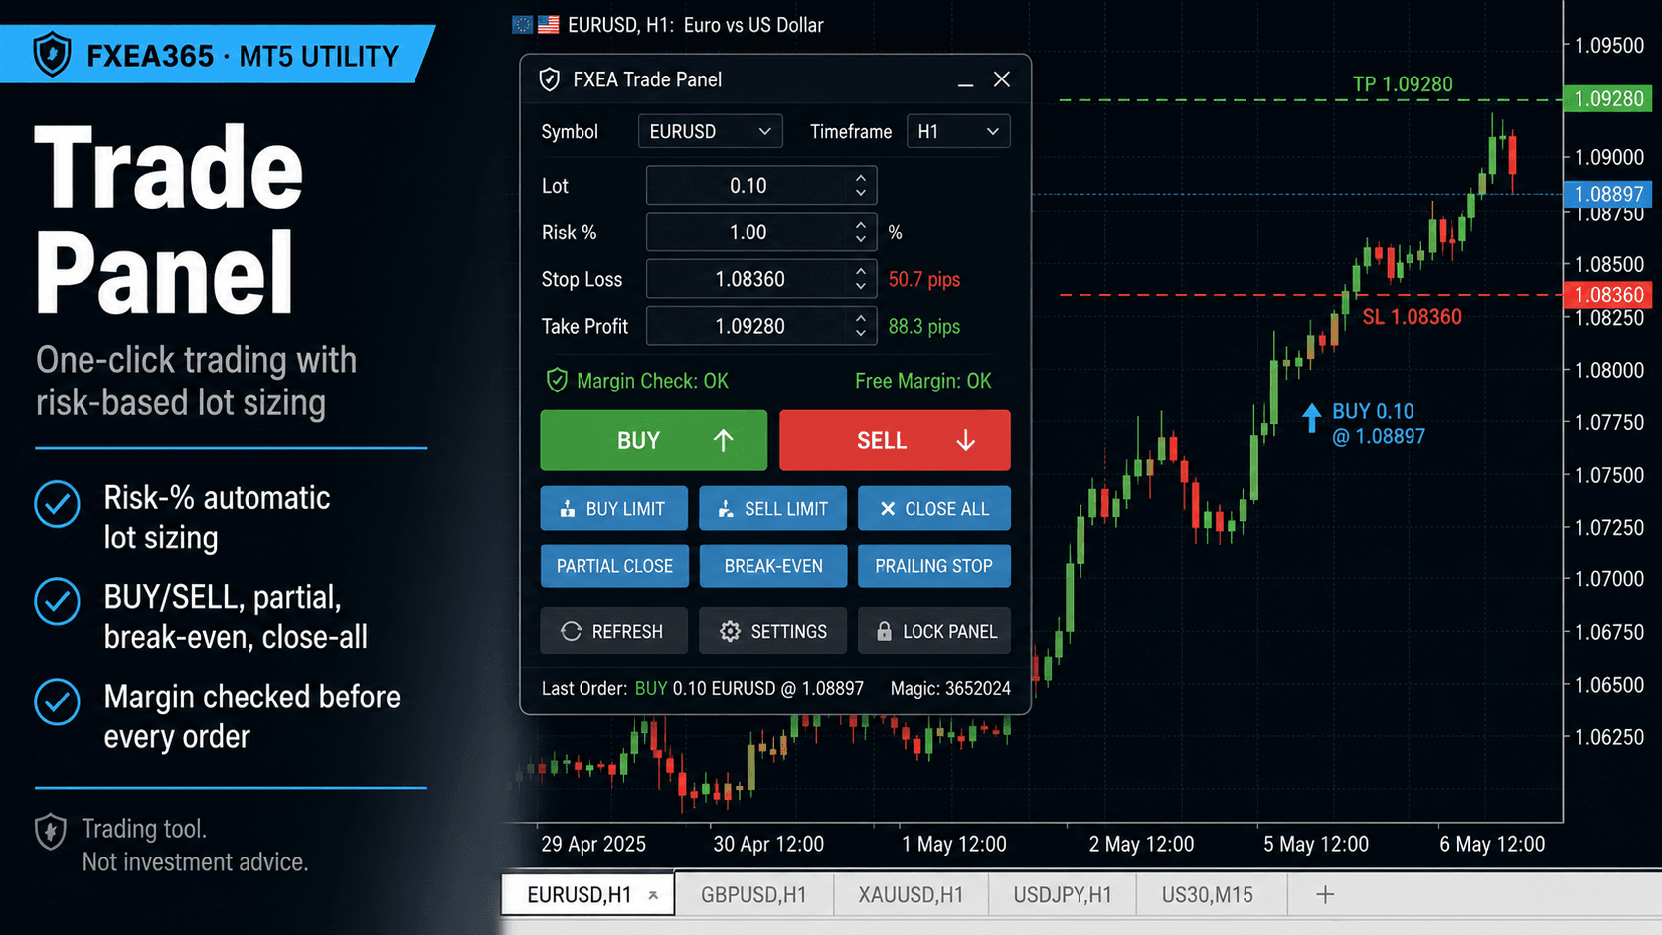Click the shield icon beside Trading tool
This screenshot has width=1662, height=935.
click(x=51, y=831)
